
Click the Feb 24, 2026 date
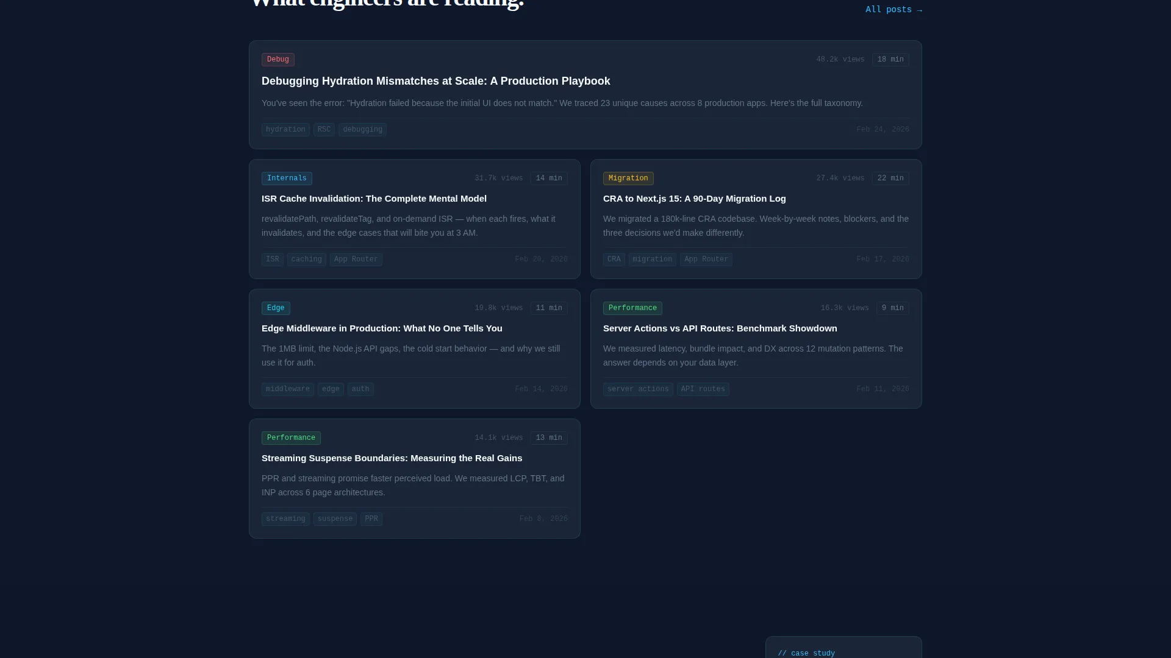click(883, 130)
